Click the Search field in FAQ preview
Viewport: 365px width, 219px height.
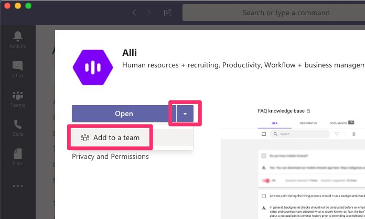point(300,134)
